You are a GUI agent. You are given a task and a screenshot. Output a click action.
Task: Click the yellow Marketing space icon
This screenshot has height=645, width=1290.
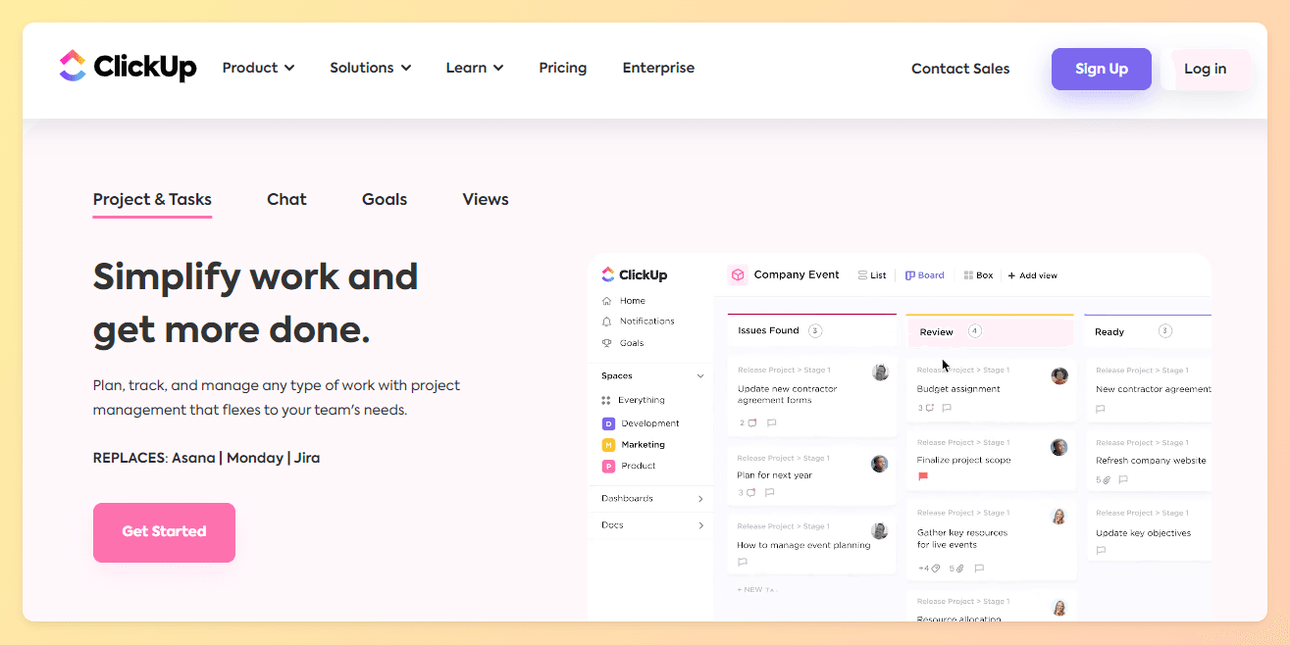click(x=608, y=445)
